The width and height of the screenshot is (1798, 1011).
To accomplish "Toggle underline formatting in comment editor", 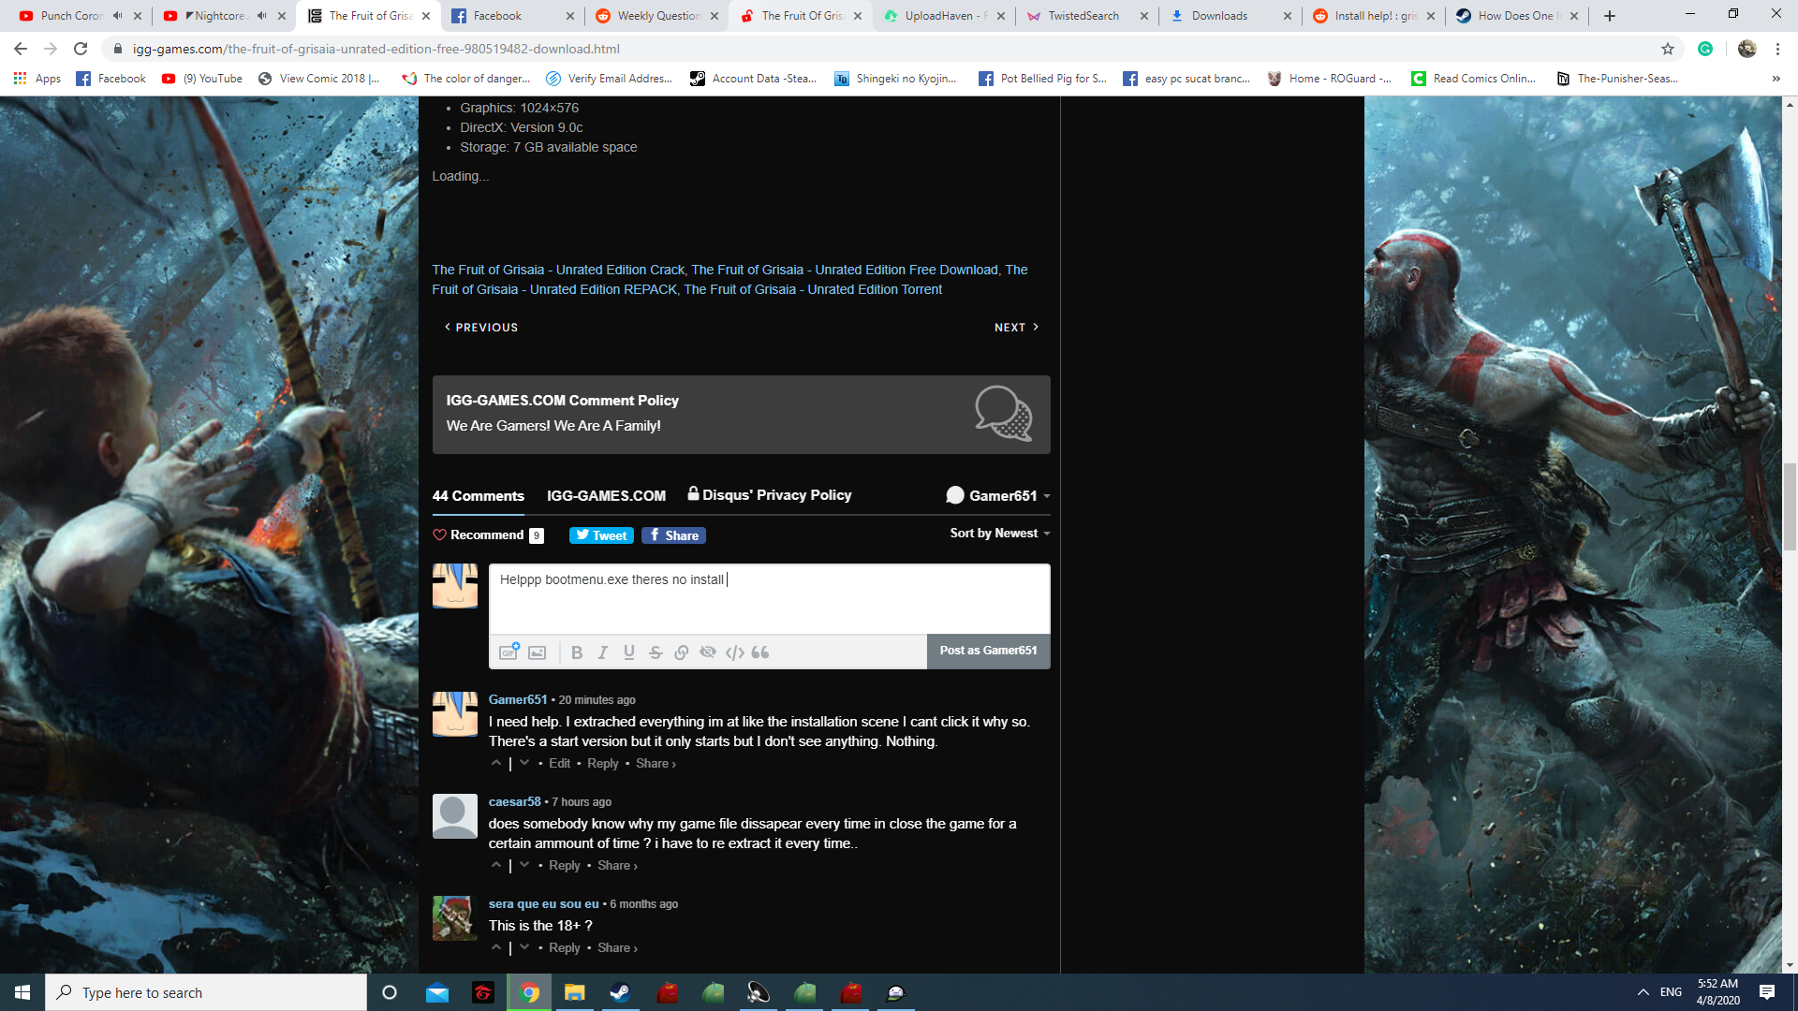I will click(629, 652).
